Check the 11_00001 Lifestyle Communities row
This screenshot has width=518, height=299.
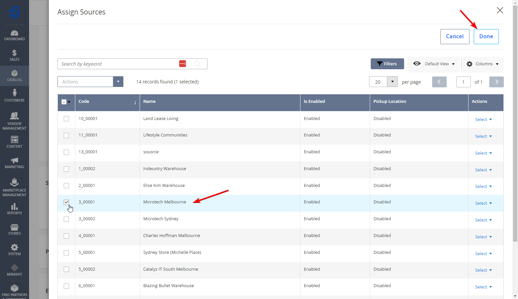coord(66,135)
